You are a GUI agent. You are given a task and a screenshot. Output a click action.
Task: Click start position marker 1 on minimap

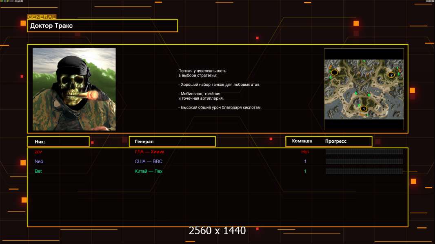364,109
